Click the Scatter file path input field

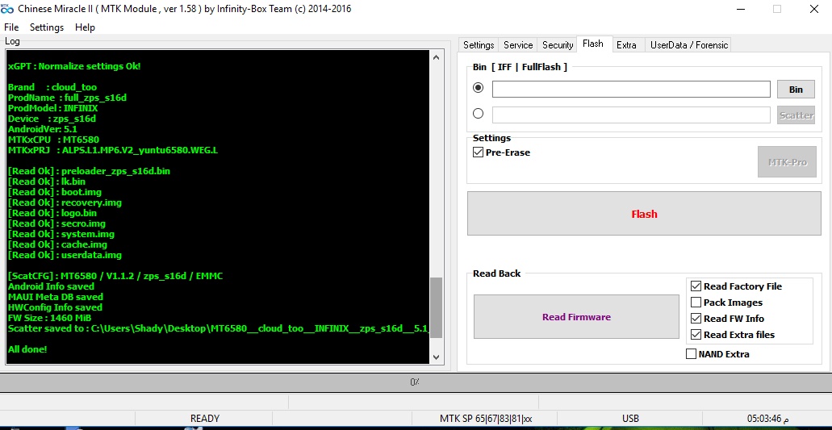click(x=631, y=115)
